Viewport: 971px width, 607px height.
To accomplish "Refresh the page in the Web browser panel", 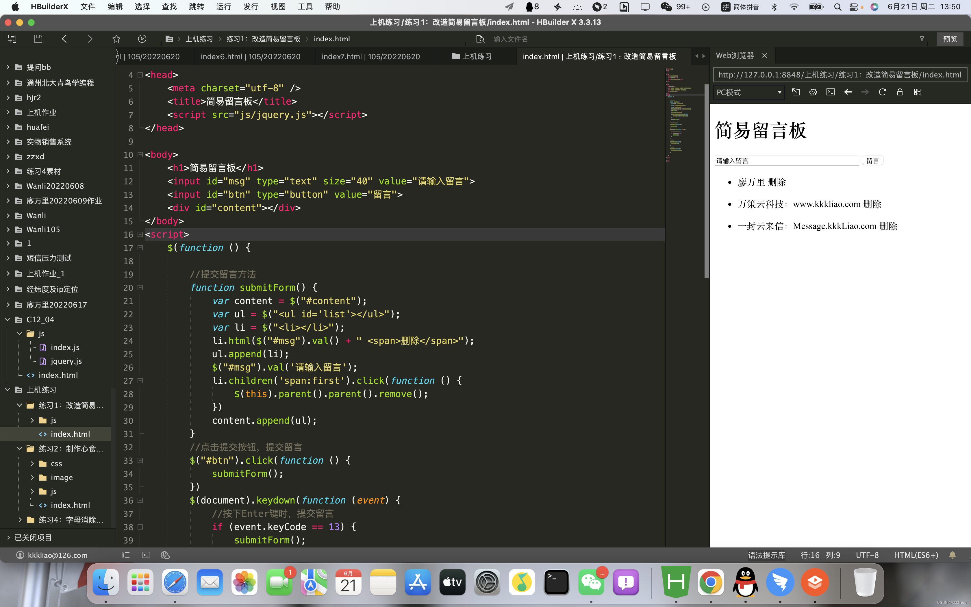I will [x=883, y=92].
